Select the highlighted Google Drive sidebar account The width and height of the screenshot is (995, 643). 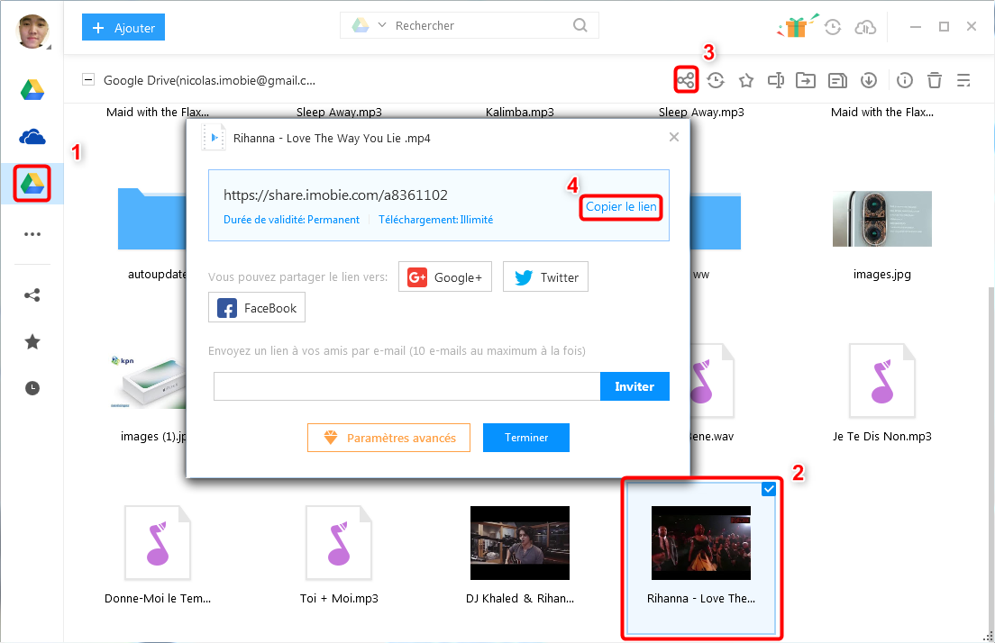tap(32, 183)
